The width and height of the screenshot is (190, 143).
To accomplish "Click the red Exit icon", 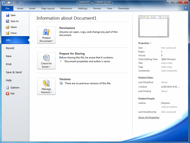I will [x=7, y=94].
